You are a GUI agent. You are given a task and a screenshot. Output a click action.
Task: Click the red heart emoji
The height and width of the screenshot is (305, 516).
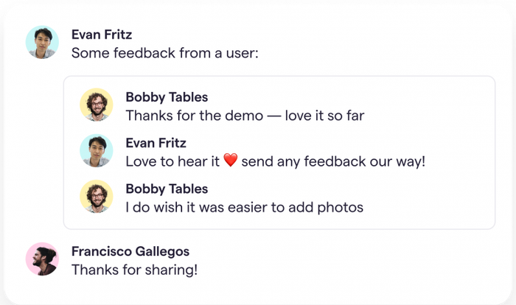230,161
